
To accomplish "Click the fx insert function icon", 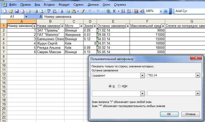I will pyautogui.click(x=41, y=17).
